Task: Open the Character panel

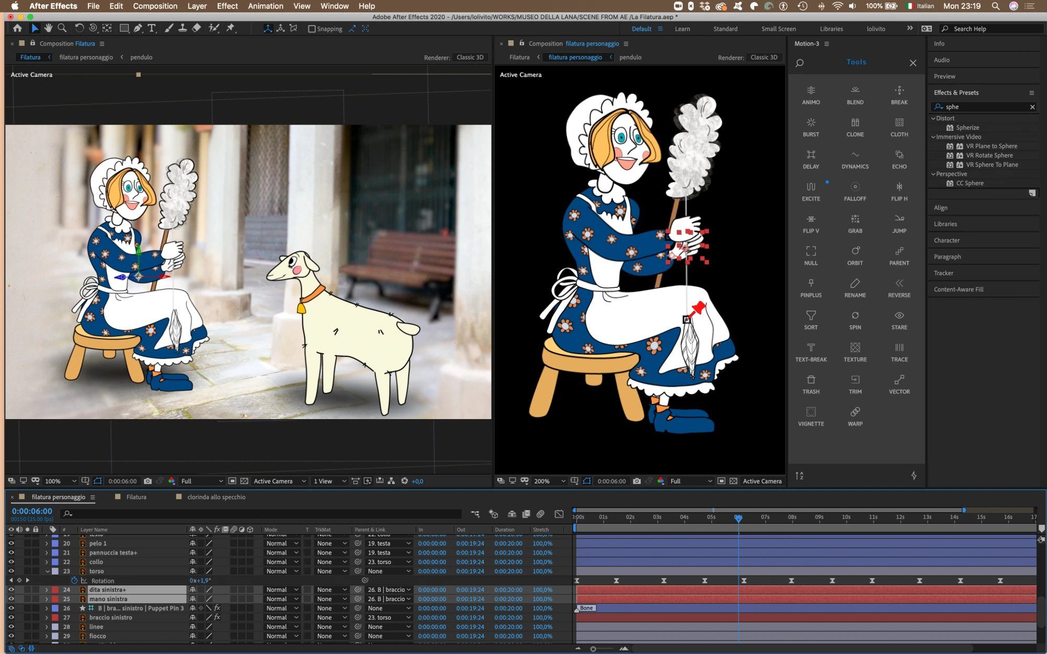Action: [946, 240]
